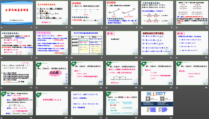Click the animation star icon under slide 20

coord(37,118)
